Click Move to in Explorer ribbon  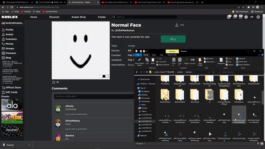[174, 62]
